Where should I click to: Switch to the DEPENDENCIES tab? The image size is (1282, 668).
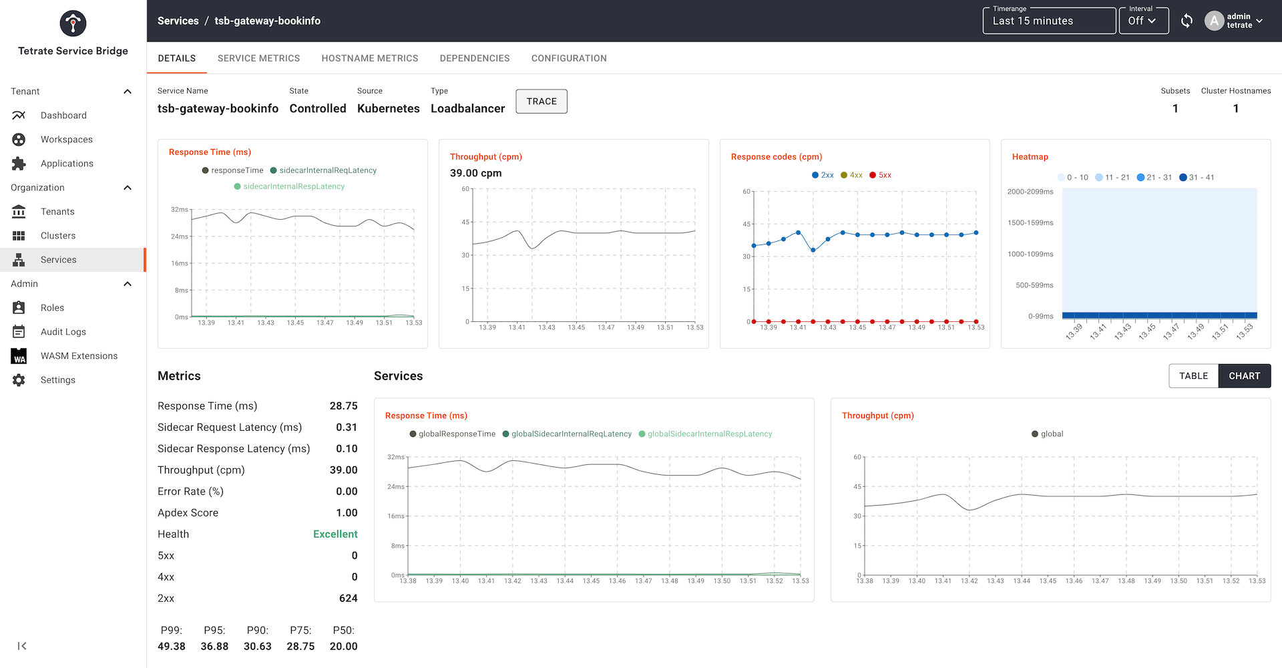coord(475,58)
